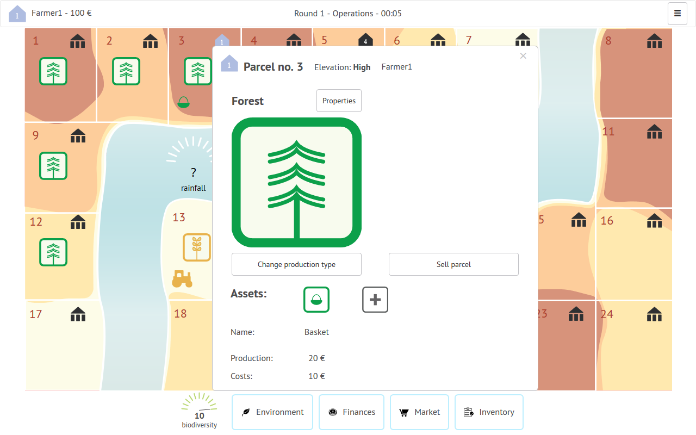Click the biodiversity gauge indicator

199,409
